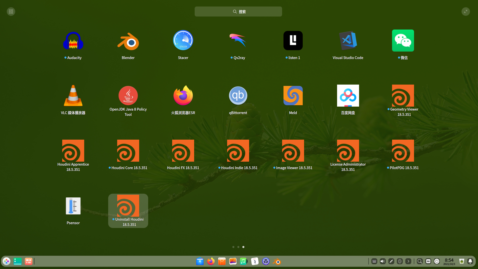Open the listen 1 music app
This screenshot has height=269, width=478.
coord(293,41)
